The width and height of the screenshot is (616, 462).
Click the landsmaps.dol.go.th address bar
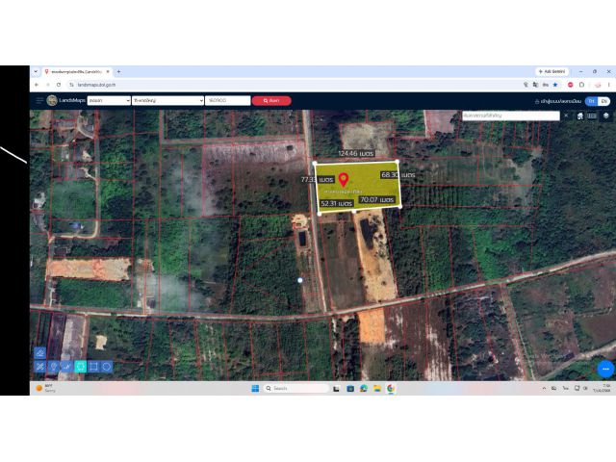coord(295,85)
